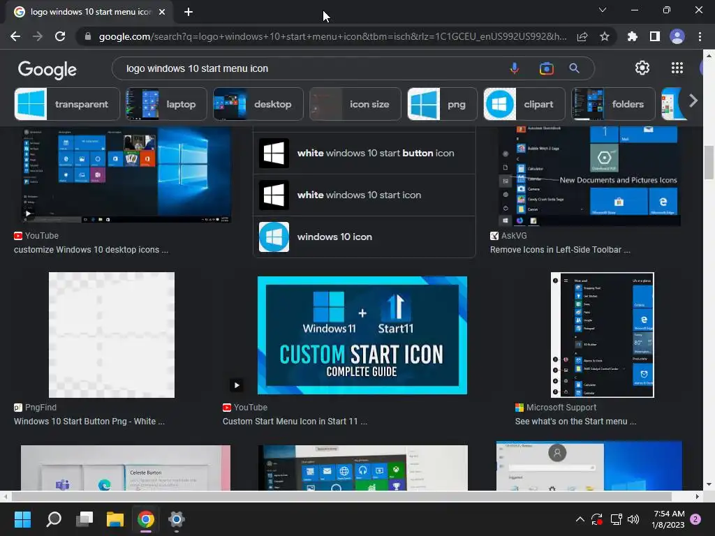Click the browser address bar URL
This screenshot has height=536, width=715.
333,36
